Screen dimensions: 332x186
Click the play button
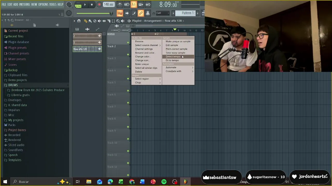click(x=85, y=5)
